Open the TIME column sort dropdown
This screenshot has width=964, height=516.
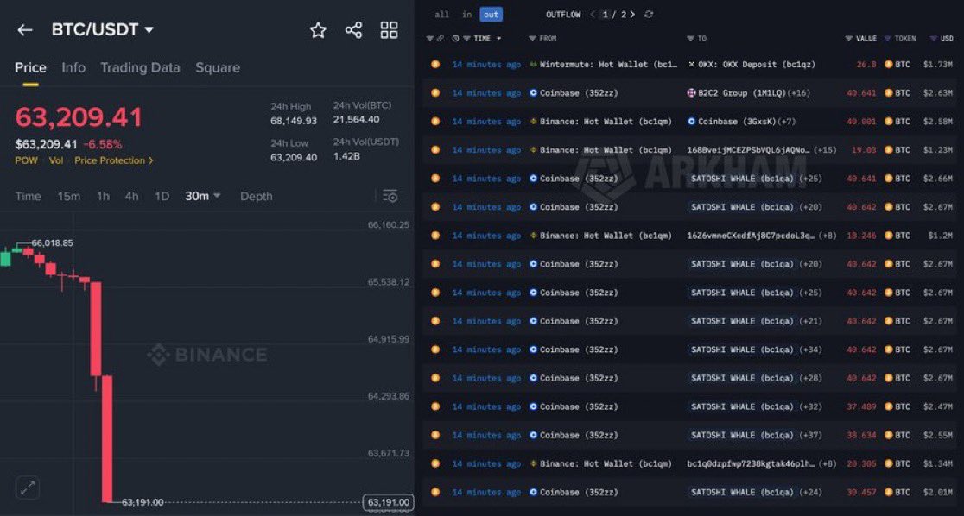coord(497,38)
